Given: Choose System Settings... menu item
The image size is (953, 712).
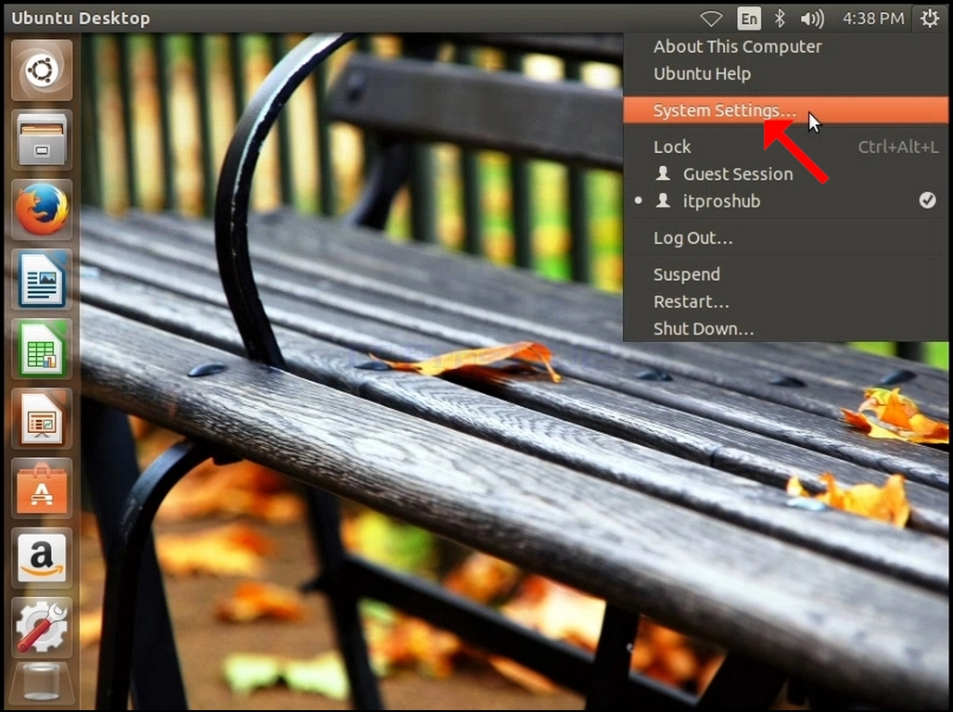Looking at the screenshot, I should 785,110.
